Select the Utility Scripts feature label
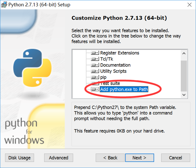Image resolution: width=196 pixels, height=168 pixels. click(x=113, y=71)
